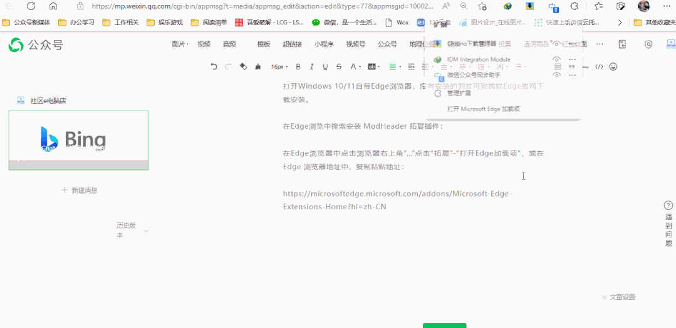This screenshot has height=328, width=676.
Task: Open the 公众号 insert option
Action: (388, 44)
